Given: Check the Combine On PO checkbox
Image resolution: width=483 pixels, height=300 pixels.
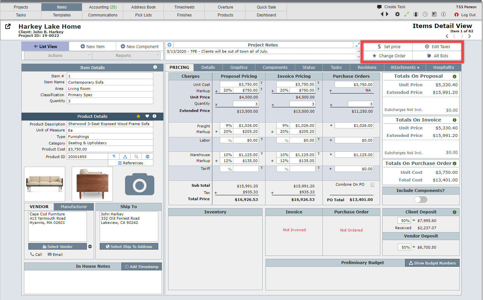Looking at the screenshot, I should coord(373,185).
